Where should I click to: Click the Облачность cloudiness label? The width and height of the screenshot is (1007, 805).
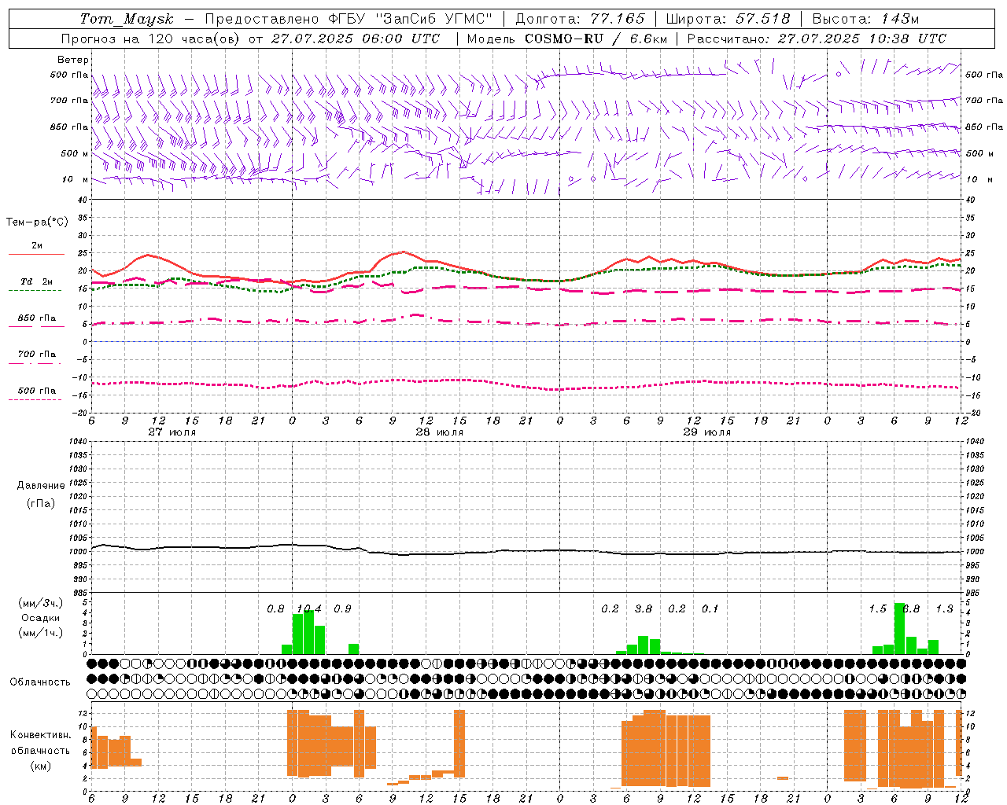(40, 682)
